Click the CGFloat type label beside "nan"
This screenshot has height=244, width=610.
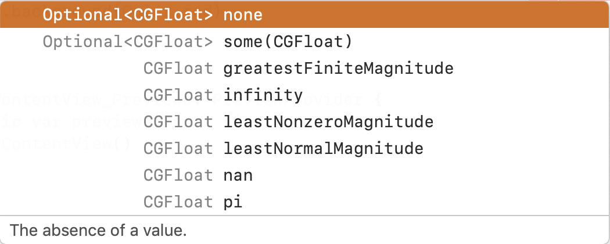click(x=178, y=175)
